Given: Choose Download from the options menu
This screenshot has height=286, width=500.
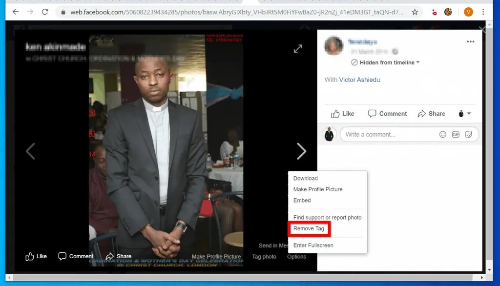Looking at the screenshot, I should (x=305, y=178).
